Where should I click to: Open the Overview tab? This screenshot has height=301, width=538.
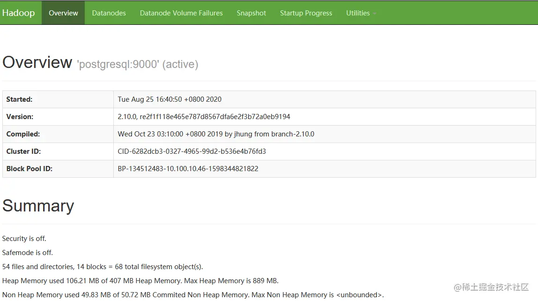click(x=63, y=13)
